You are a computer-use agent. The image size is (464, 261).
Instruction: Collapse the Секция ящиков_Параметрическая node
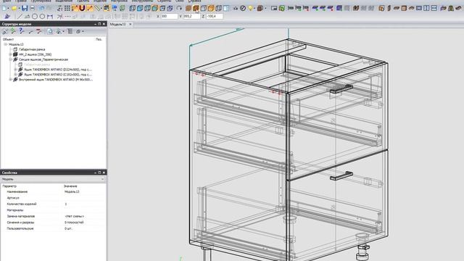(10, 59)
